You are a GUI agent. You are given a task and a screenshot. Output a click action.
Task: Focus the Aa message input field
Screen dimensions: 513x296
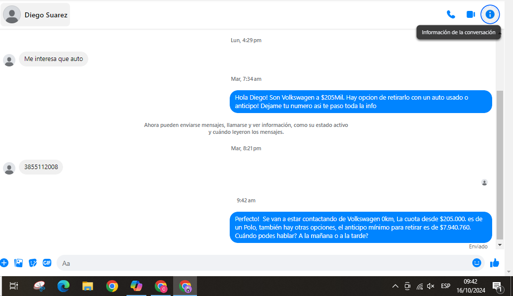(263, 263)
